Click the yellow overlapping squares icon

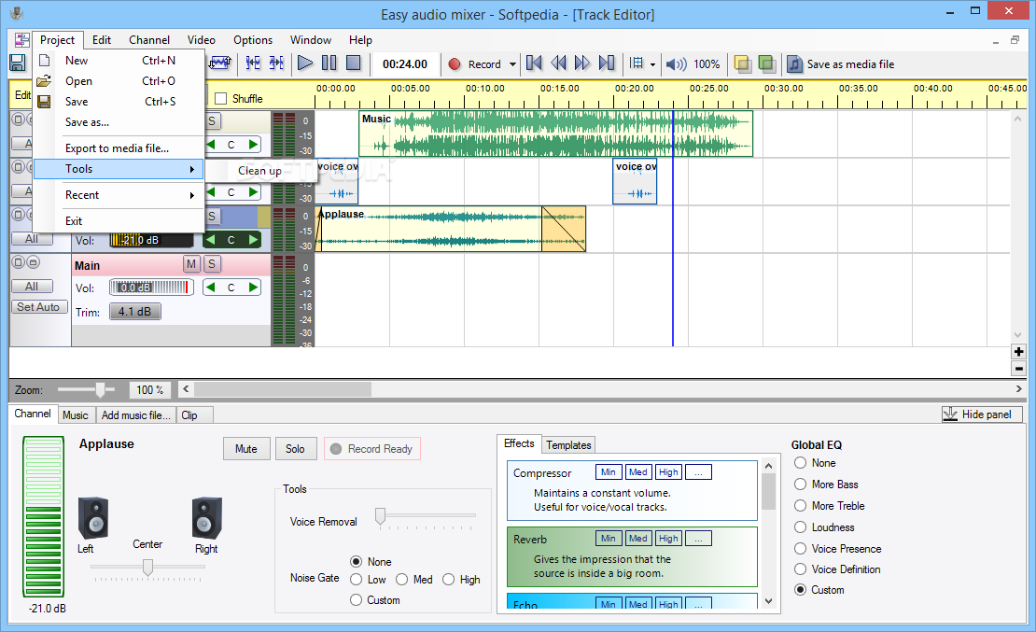743,64
